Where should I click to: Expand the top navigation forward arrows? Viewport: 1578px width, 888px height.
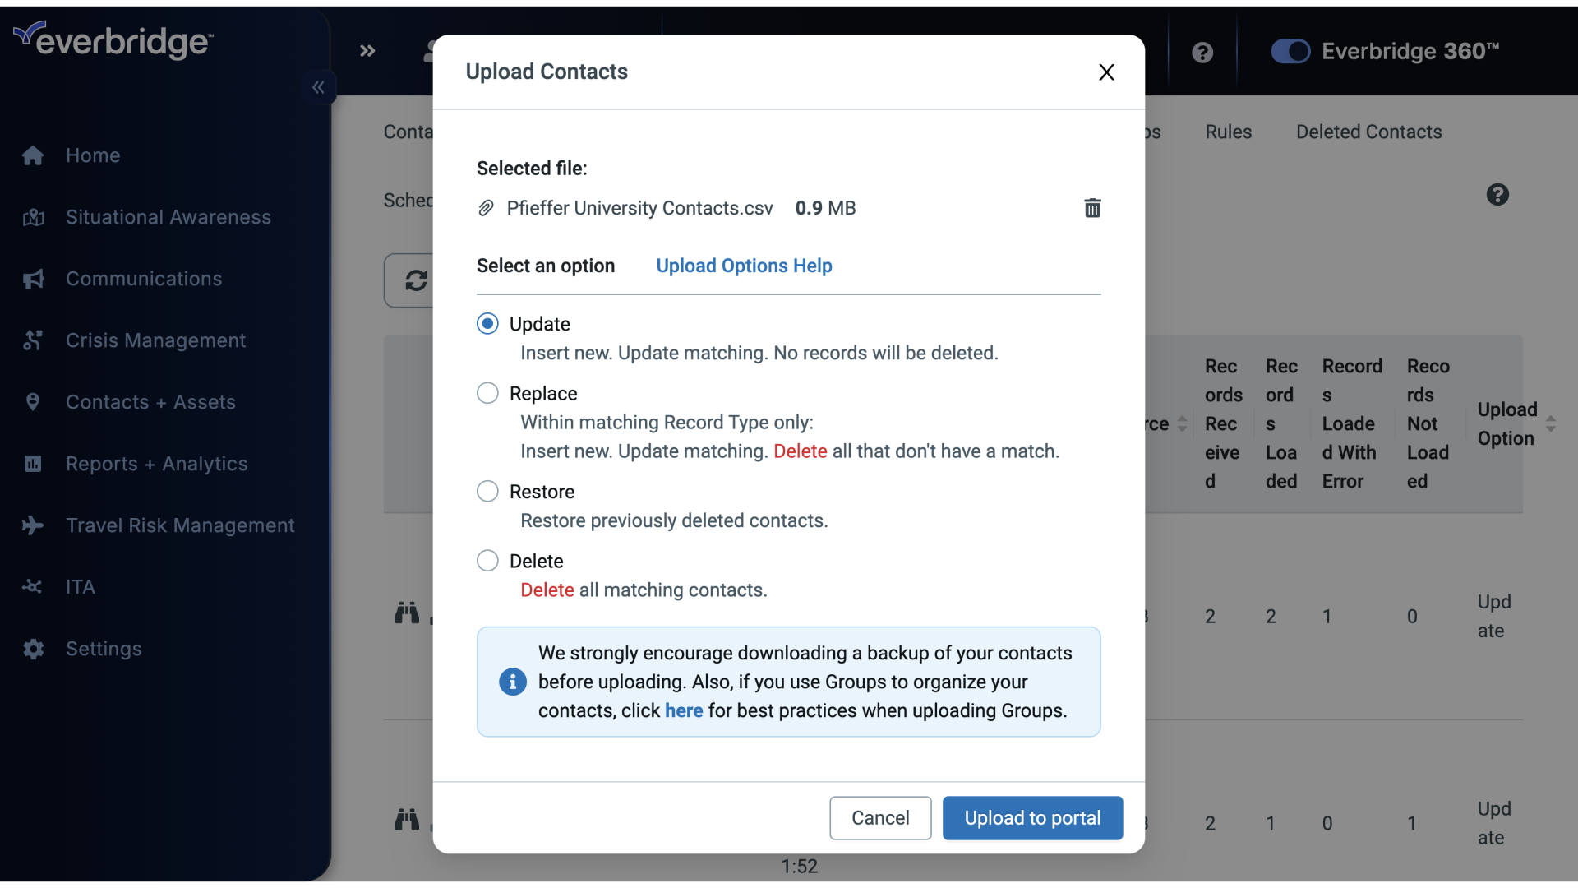(x=367, y=50)
